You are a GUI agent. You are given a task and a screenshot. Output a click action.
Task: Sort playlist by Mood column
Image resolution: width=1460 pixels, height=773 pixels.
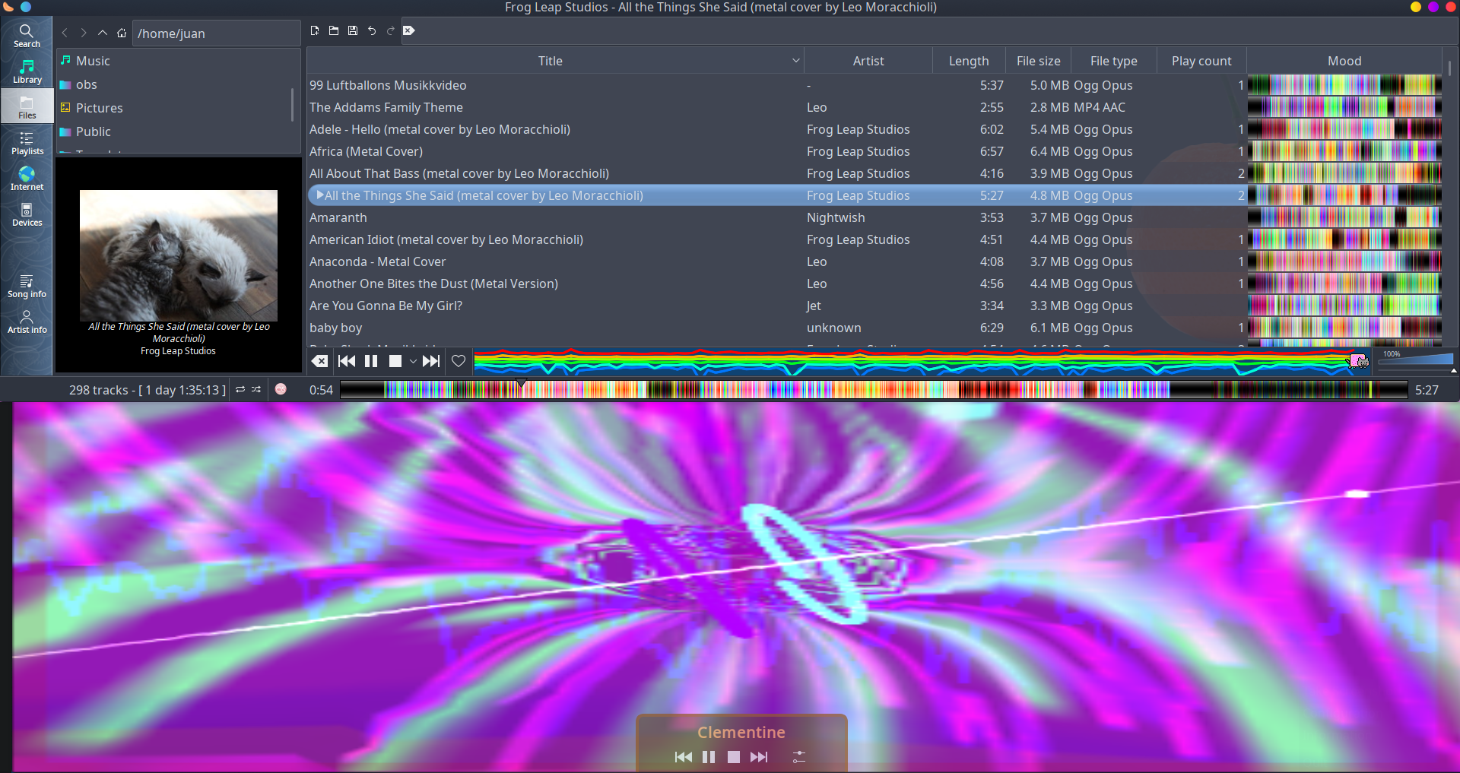[1344, 61]
